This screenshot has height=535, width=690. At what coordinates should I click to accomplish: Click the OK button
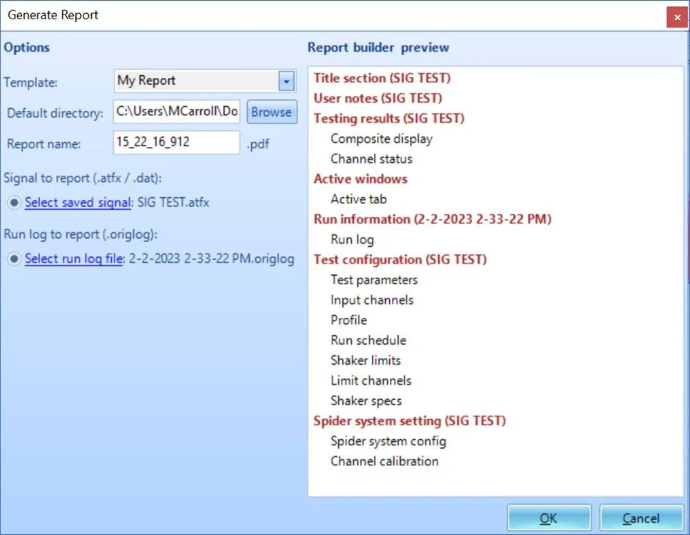549,518
